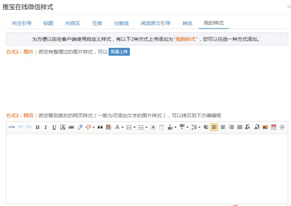This screenshot has height=206, width=291.
Task: Click the orange 我的样式 text in notice
Action: coord(185,39)
